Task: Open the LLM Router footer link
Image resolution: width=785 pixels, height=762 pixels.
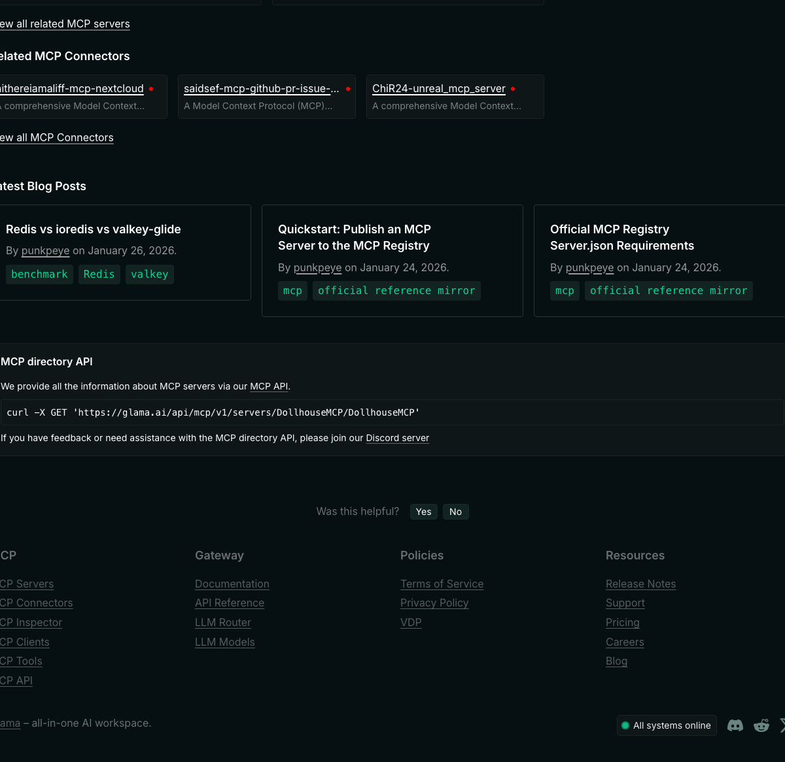Action: click(222, 622)
